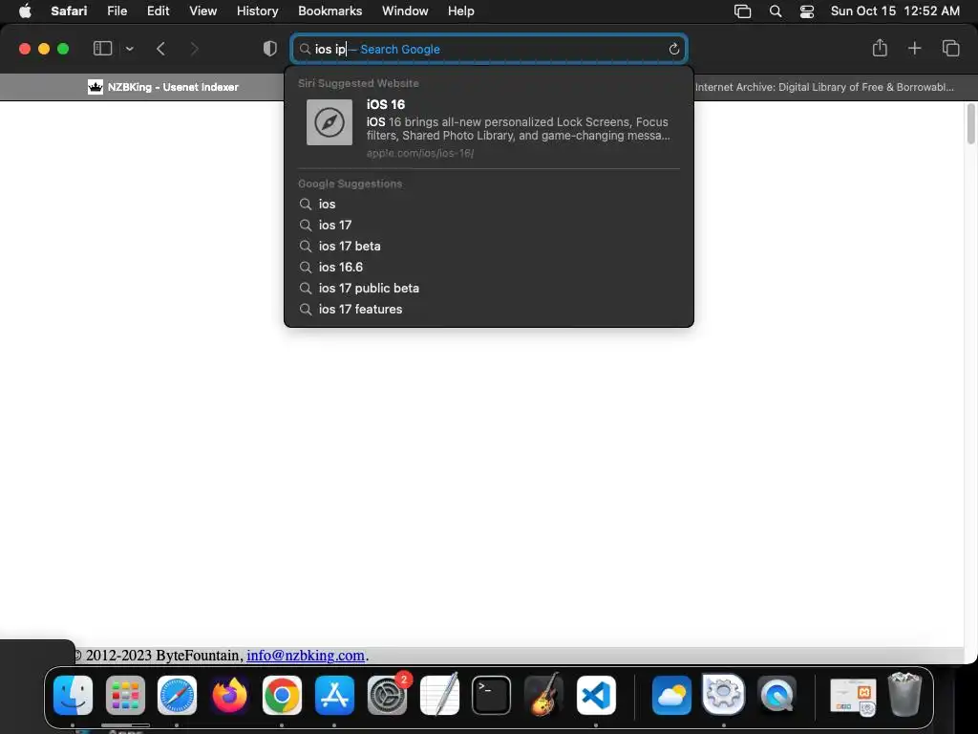Launch Firefox from the Dock
978x734 pixels.
click(x=229, y=695)
